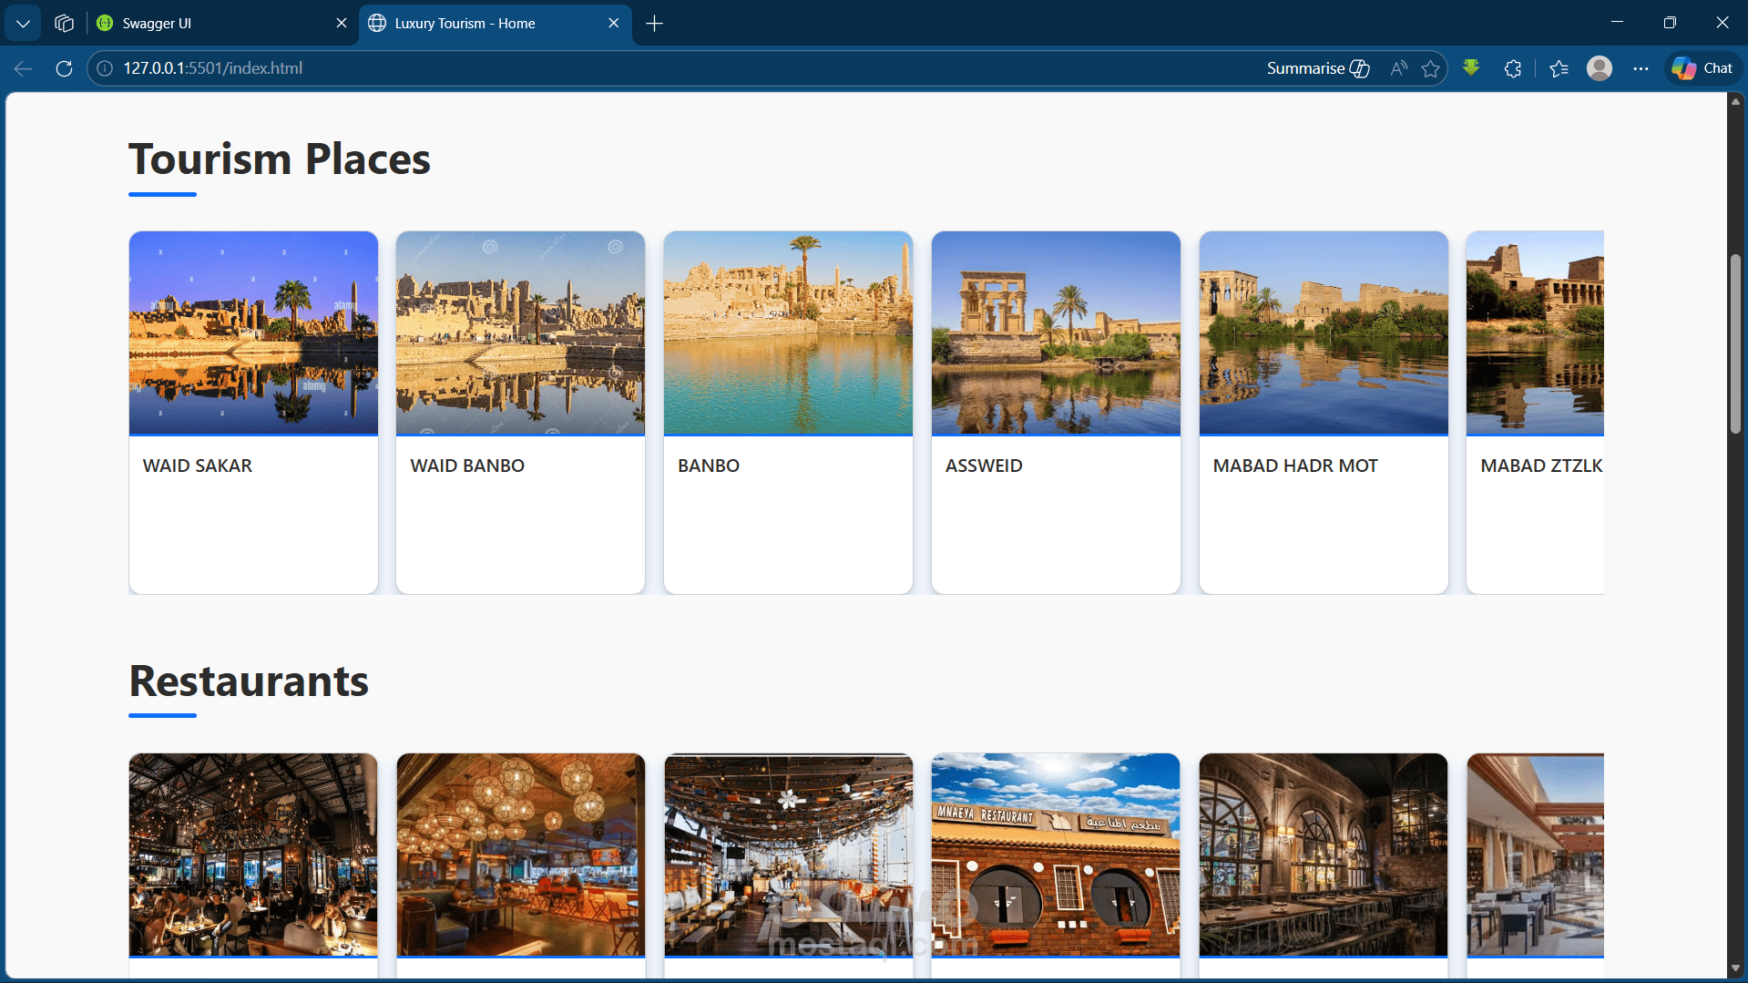Open the MNAEYA RESTAURANT exterior photo
1748x983 pixels.
(1056, 855)
